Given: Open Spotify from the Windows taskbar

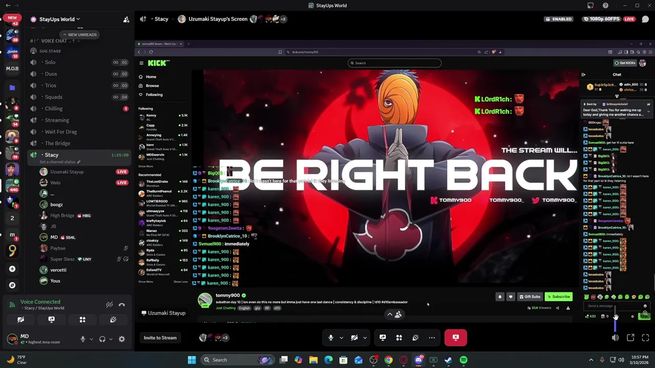Looking at the screenshot, I should (x=463, y=360).
